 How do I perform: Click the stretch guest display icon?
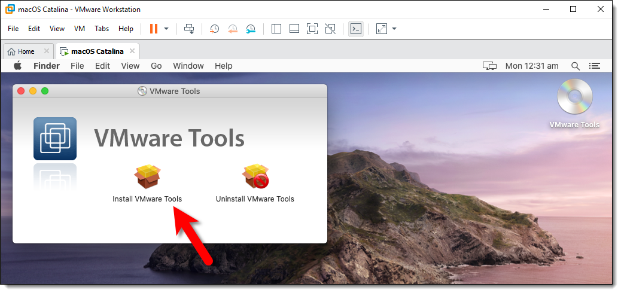pyautogui.click(x=381, y=29)
